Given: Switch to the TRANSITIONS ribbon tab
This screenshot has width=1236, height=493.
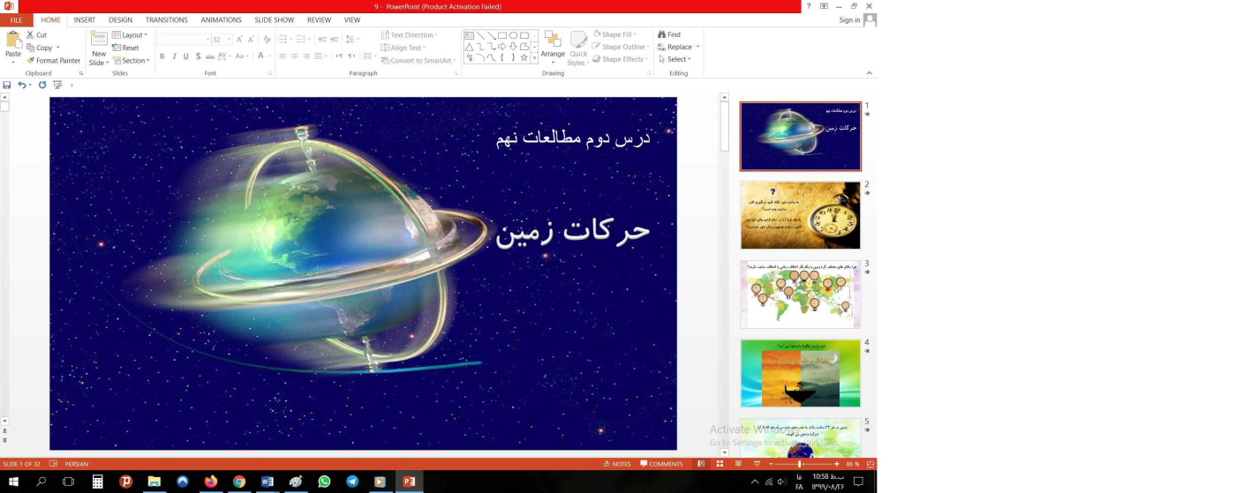Looking at the screenshot, I should [166, 19].
